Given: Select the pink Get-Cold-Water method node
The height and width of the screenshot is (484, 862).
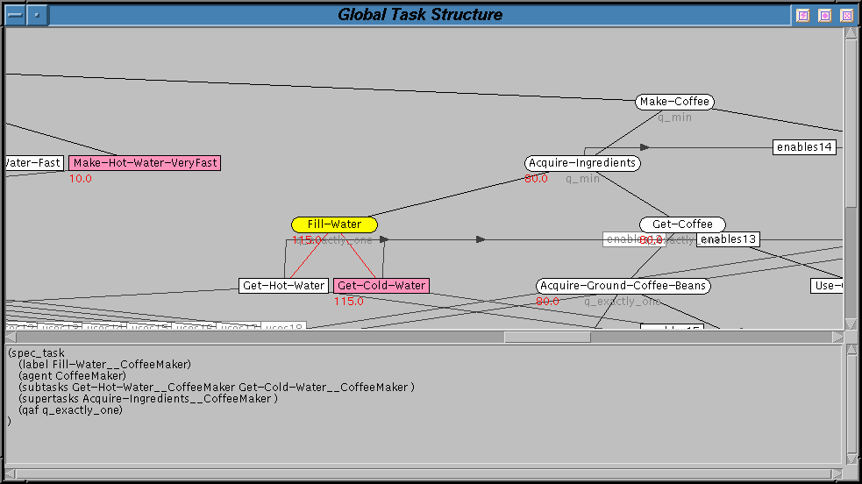Looking at the screenshot, I should (381, 286).
